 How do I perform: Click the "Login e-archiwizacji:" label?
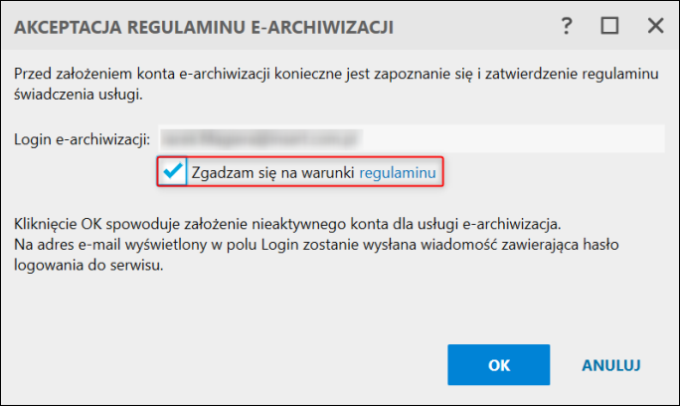[x=83, y=137]
